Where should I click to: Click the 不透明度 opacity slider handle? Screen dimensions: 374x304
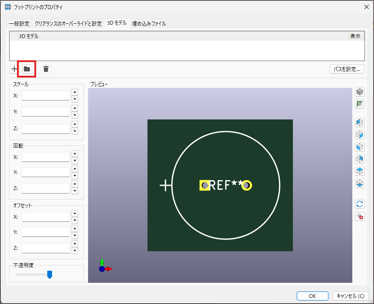click(x=49, y=275)
